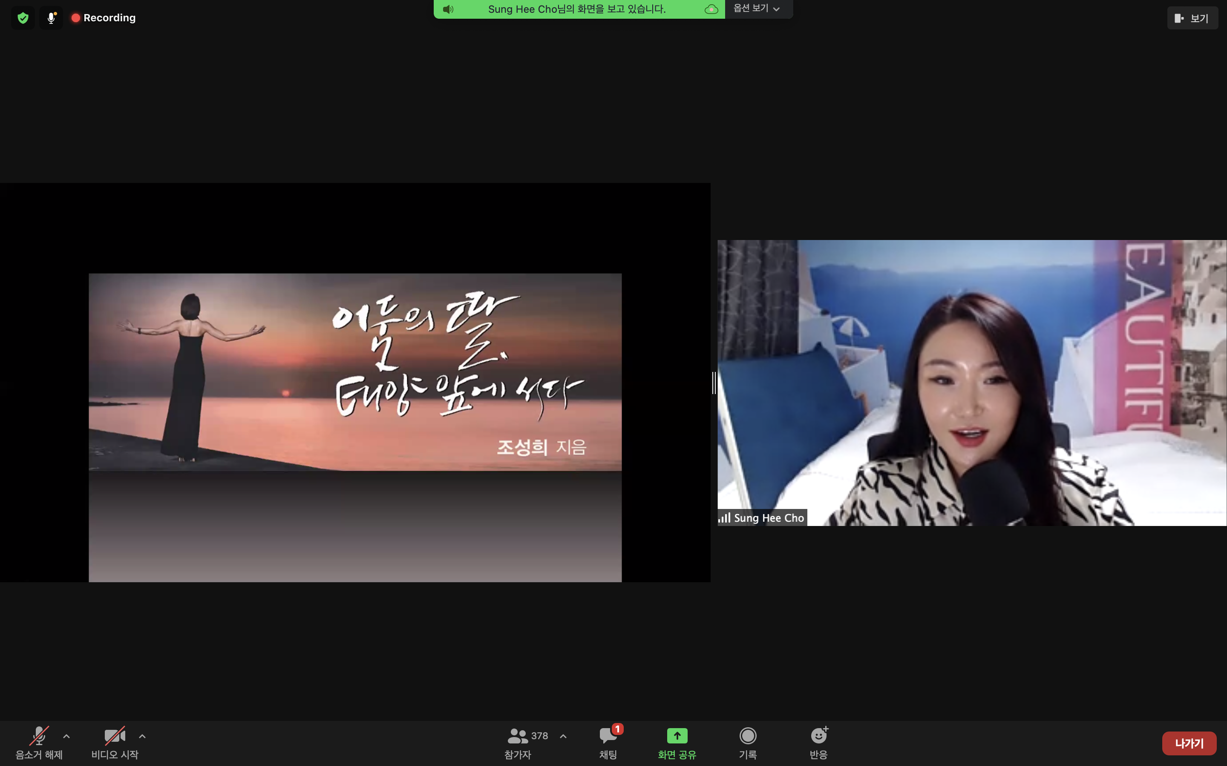
Task: Unmute microphone (음소거 해제)
Action: pyautogui.click(x=39, y=742)
